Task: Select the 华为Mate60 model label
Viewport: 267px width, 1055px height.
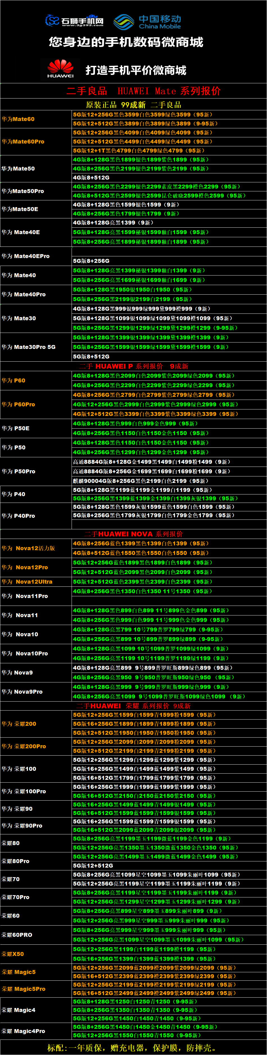Action: tap(18, 119)
